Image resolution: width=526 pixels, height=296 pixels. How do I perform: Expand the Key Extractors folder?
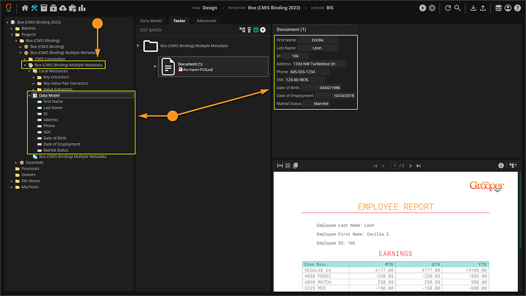[x=34, y=77]
